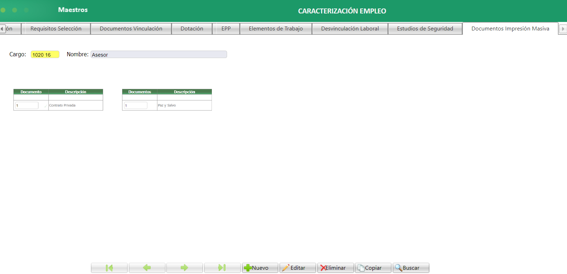Click the Documento column header
This screenshot has width=567, height=274.
pyautogui.click(x=31, y=92)
